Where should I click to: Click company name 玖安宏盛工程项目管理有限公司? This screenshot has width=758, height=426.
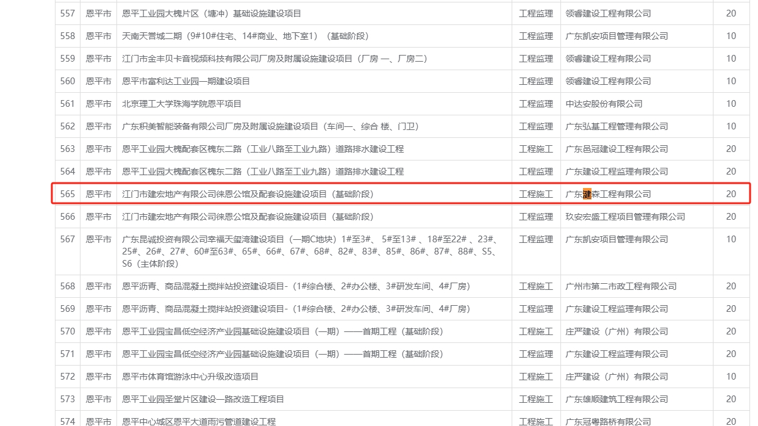click(625, 217)
